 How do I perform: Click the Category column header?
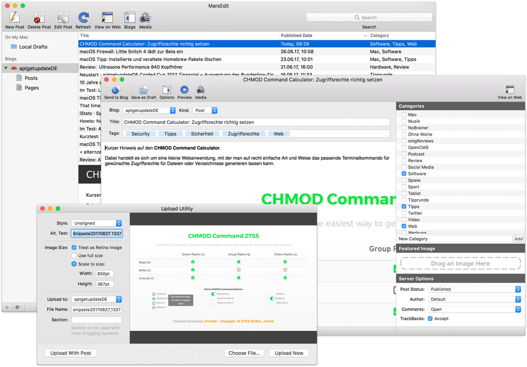[x=401, y=36]
